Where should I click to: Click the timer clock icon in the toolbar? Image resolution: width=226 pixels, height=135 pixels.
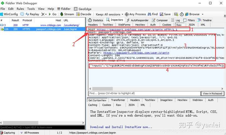click(x=182, y=14)
